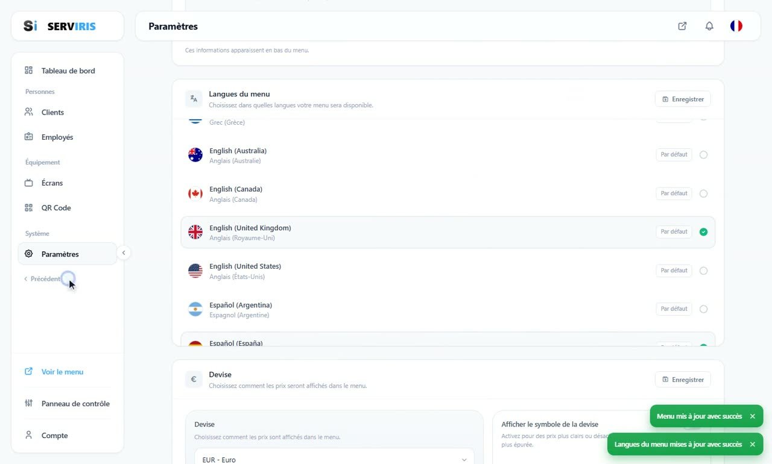
Task: Dismiss the Menu mis à jour toast
Action: tap(752, 416)
